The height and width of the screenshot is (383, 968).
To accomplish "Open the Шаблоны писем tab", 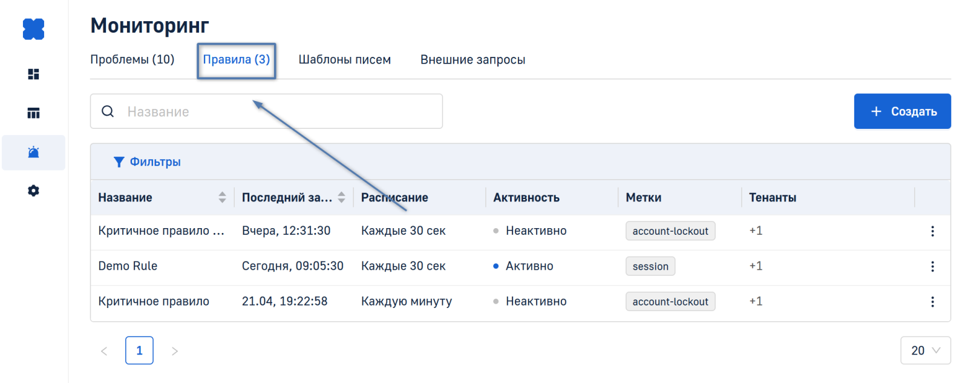I will pos(344,59).
